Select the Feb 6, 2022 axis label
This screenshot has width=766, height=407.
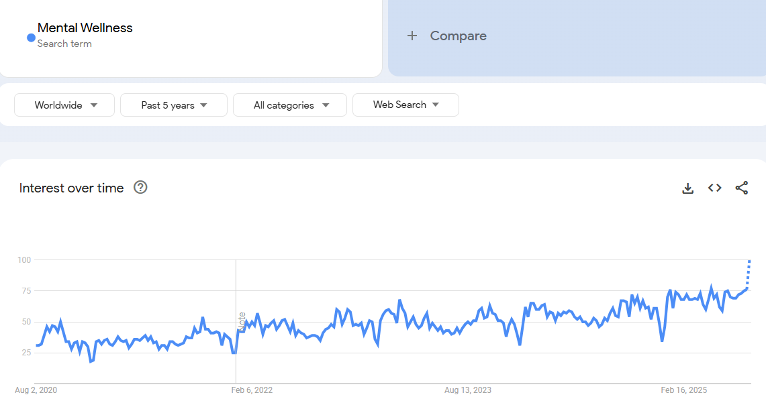(252, 390)
